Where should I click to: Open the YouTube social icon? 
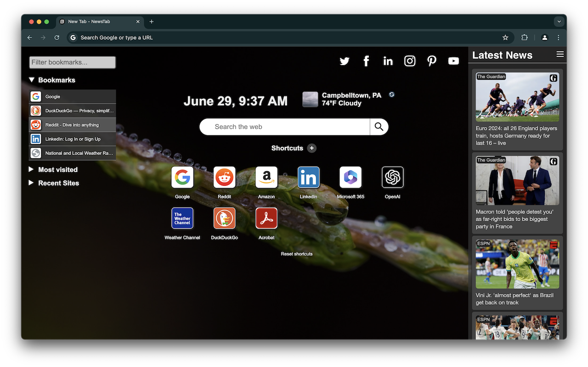[x=453, y=61]
